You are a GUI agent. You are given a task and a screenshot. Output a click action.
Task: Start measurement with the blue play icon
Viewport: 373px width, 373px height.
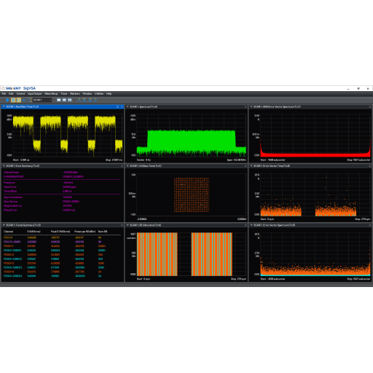[7, 100]
